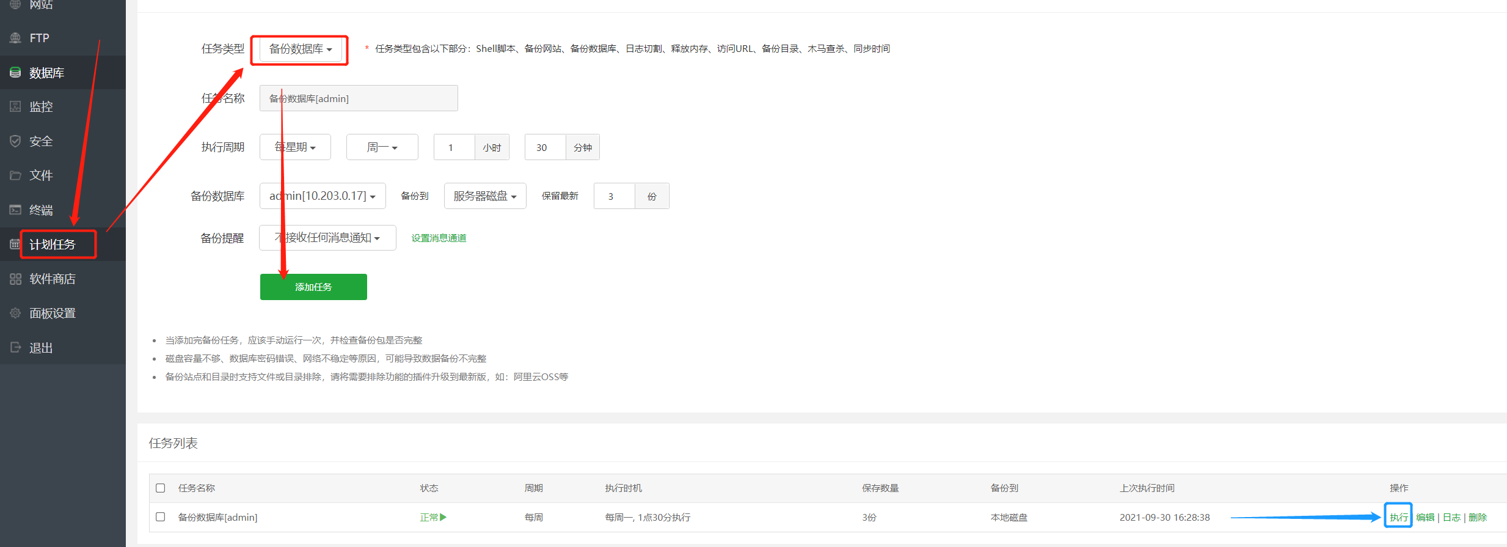Click the software store grid icon
The height and width of the screenshot is (547, 1507).
15,279
